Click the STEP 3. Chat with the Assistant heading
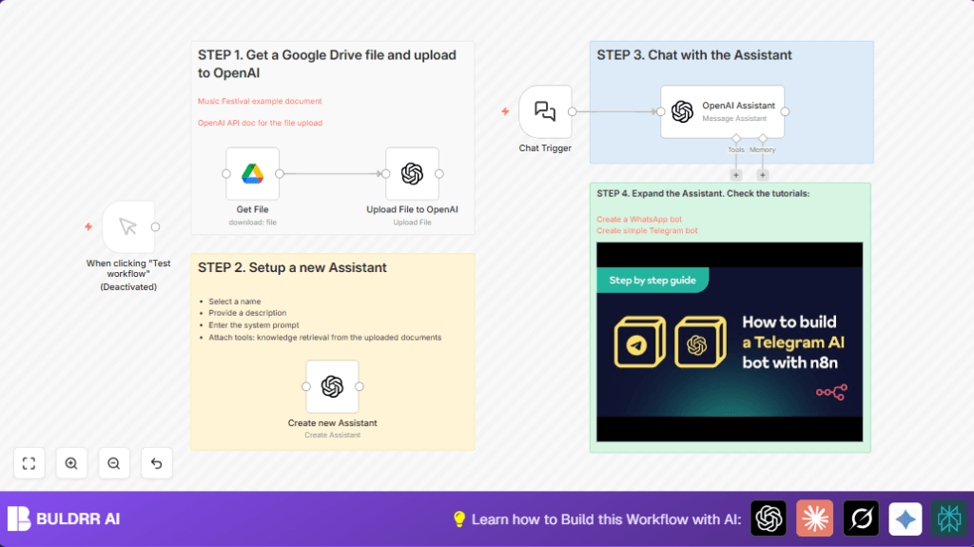 tap(693, 55)
